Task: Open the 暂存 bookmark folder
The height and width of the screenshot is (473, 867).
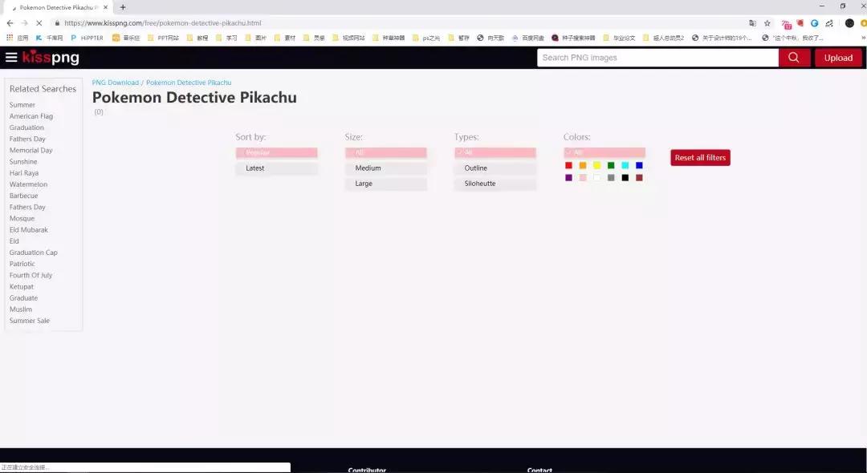Action: coord(459,38)
